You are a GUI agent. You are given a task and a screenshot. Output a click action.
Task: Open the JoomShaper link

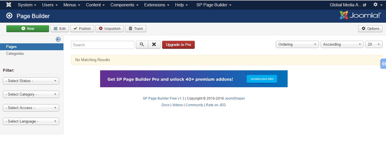coord(235,98)
